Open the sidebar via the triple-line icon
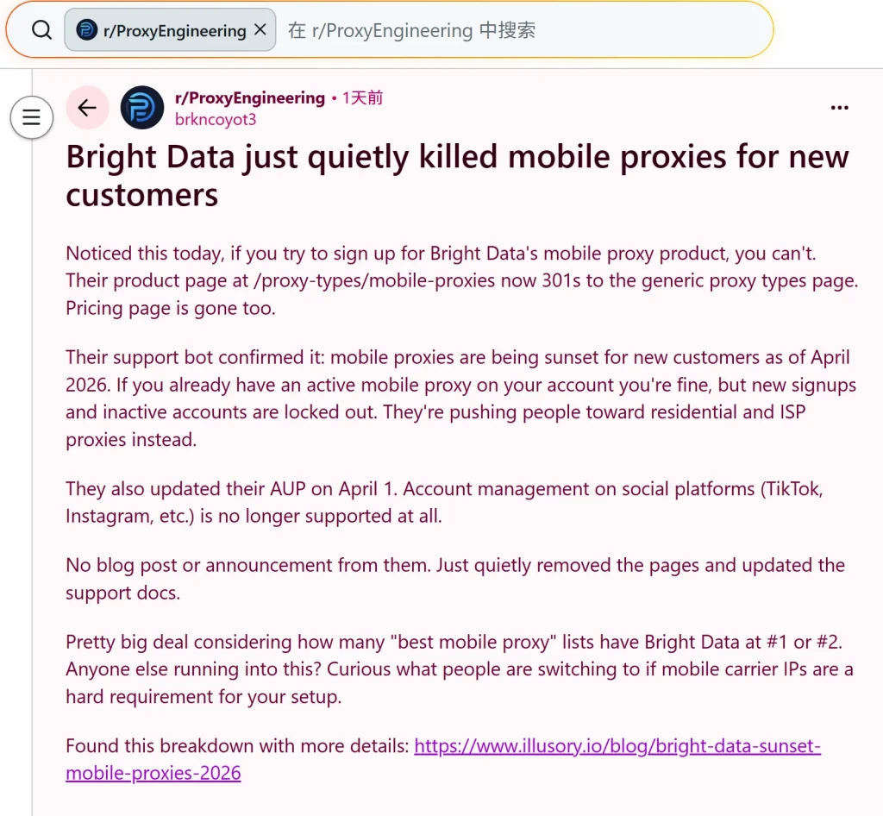The image size is (883, 816). [x=31, y=117]
